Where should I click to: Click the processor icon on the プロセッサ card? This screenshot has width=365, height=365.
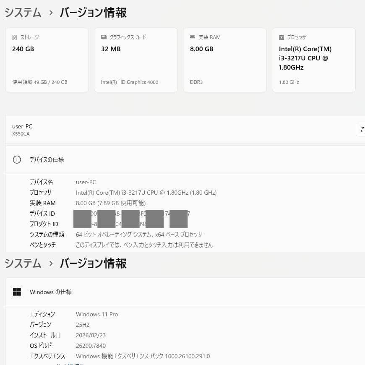282,37
